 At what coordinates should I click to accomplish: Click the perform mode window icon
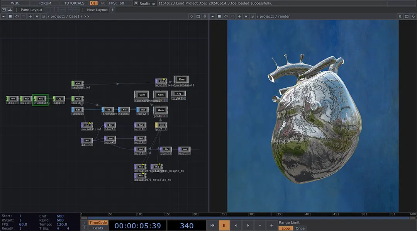pos(4,10)
